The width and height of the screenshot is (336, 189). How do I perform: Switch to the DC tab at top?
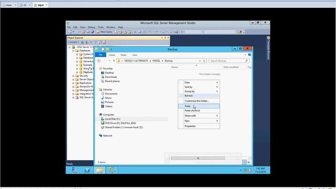click(x=25, y=5)
